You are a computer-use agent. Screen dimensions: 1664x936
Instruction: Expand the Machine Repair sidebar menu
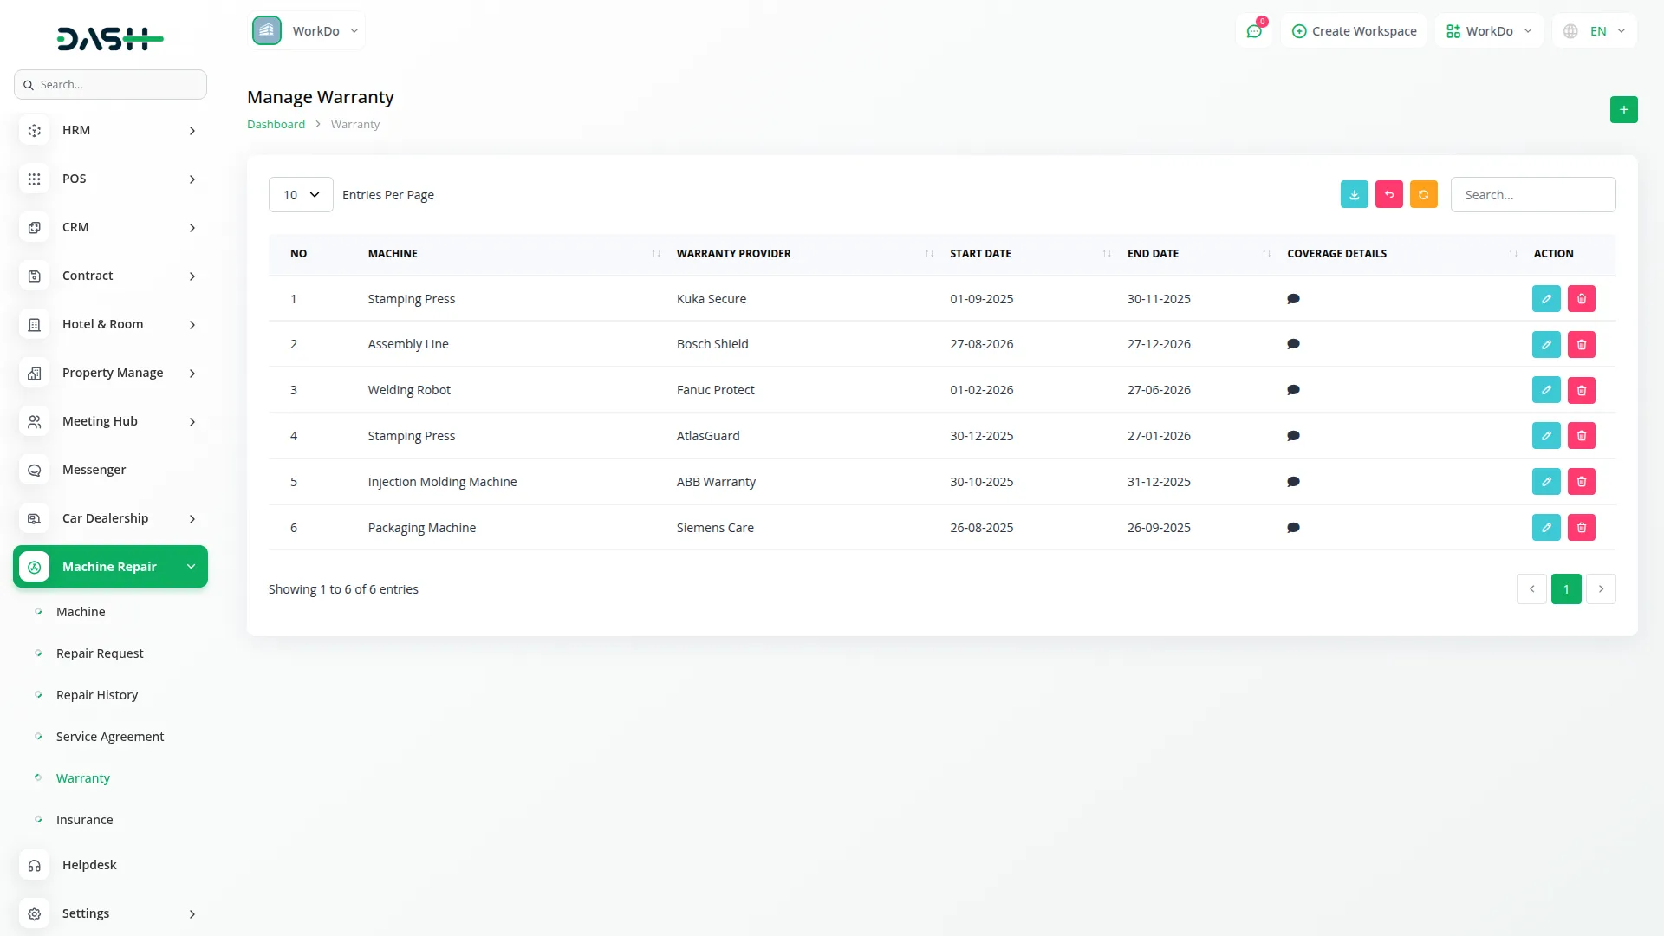pos(110,566)
